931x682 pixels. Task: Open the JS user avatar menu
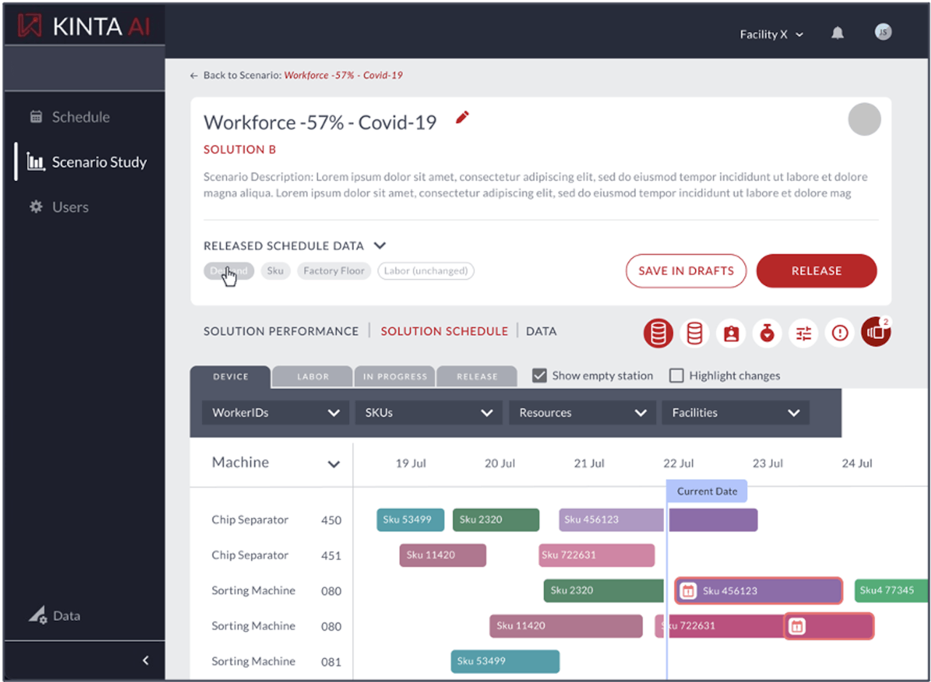[x=883, y=32]
